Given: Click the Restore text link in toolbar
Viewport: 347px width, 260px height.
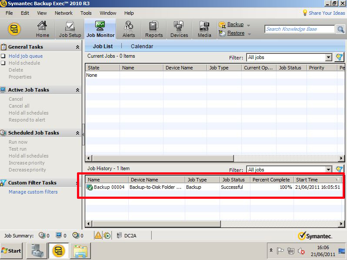Looking at the screenshot, I should coord(236,33).
